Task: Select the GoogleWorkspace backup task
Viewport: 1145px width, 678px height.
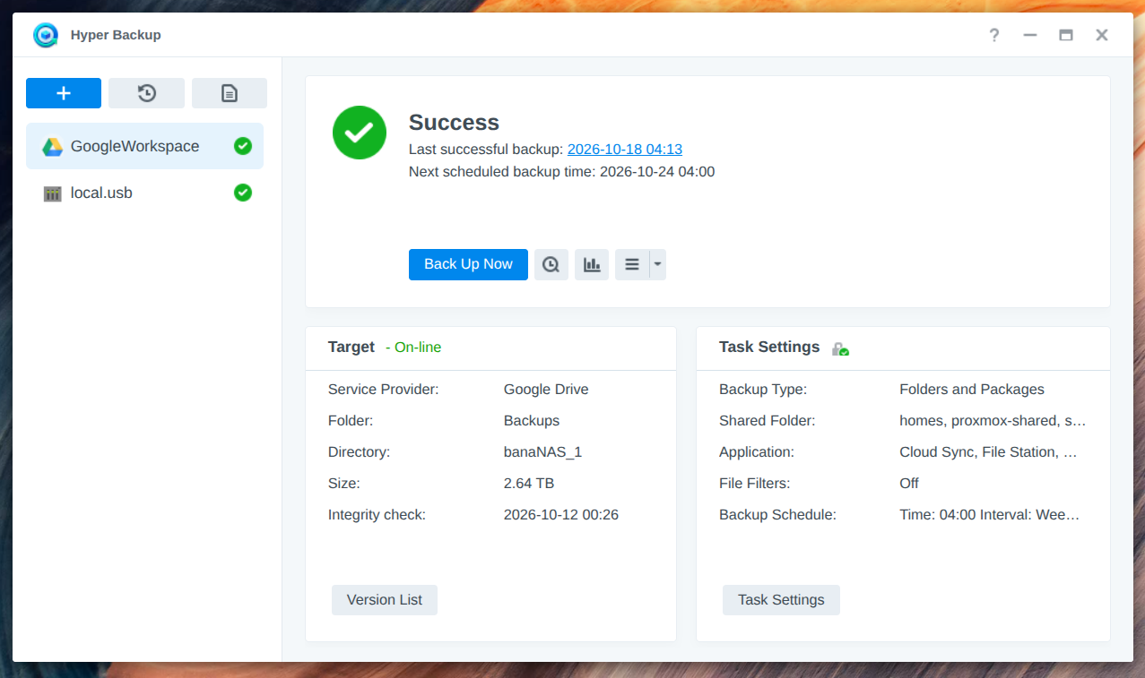Action: pos(144,146)
